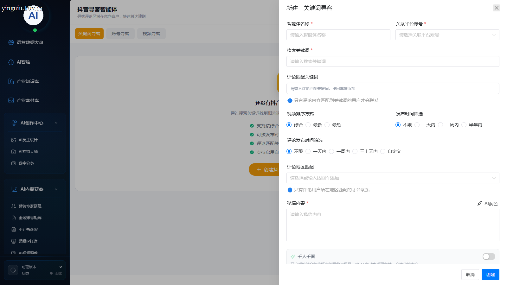Open 运营数据大盘 dashboard icon
This screenshot has width=507, height=285.
11,42
